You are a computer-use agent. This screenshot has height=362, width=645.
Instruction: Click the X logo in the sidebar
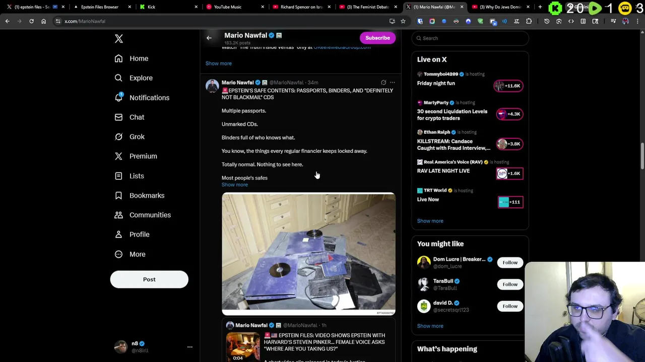[119, 39]
